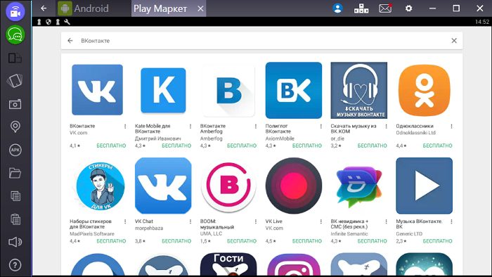The height and width of the screenshot is (277, 492).
Task: Expand options menu for ВКонтакте Amberfog
Action: (256, 127)
